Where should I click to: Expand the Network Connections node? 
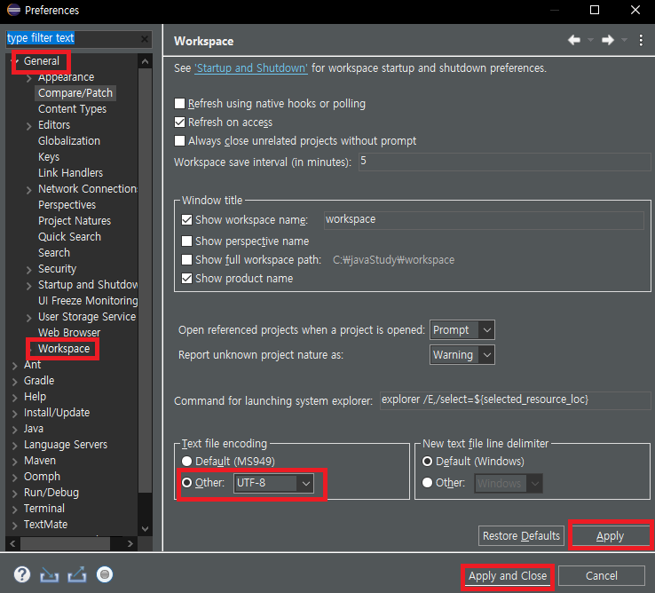[28, 190]
